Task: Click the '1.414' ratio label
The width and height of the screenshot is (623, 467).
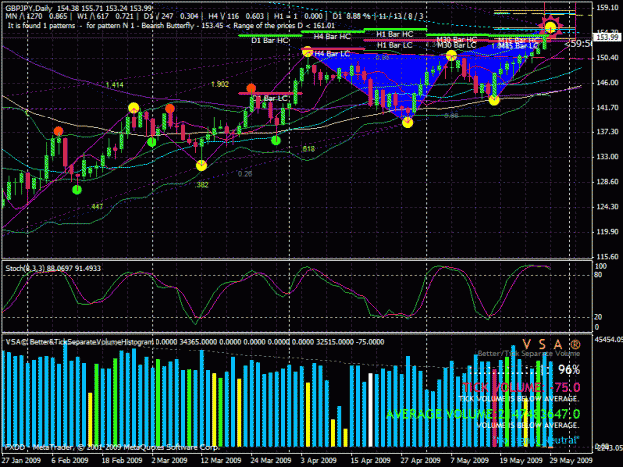Action: point(114,85)
